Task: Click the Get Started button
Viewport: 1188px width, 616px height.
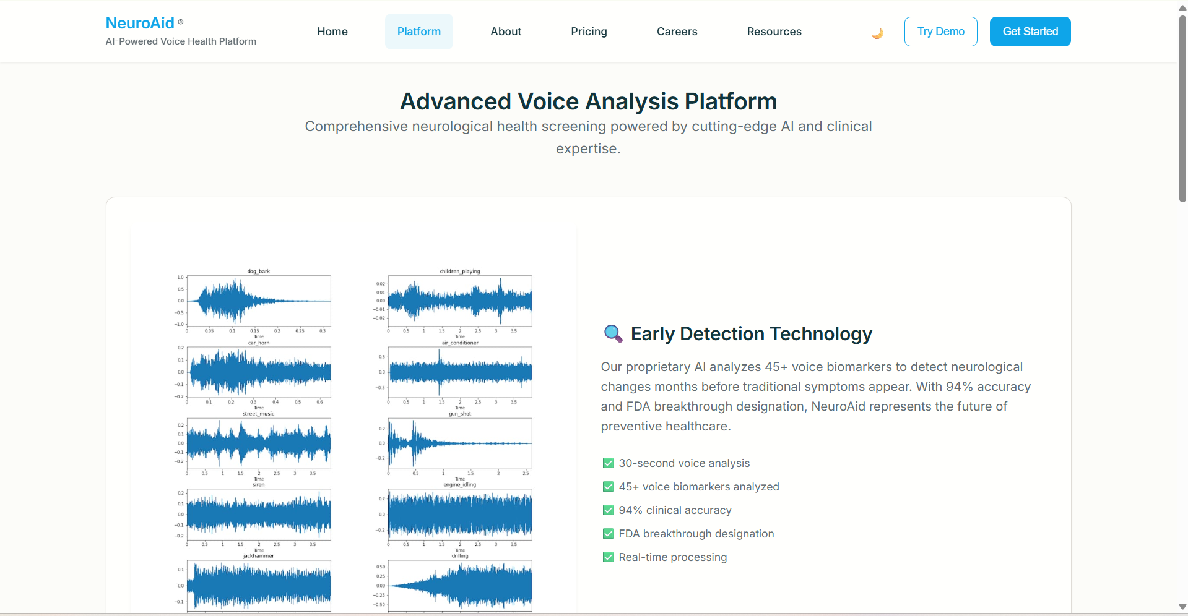Action: (x=1030, y=32)
